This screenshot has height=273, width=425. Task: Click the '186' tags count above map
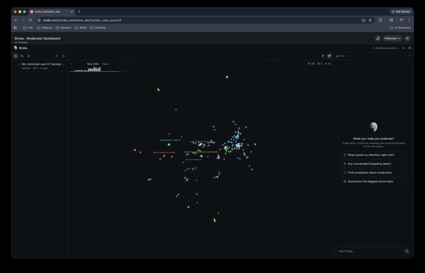click(311, 64)
